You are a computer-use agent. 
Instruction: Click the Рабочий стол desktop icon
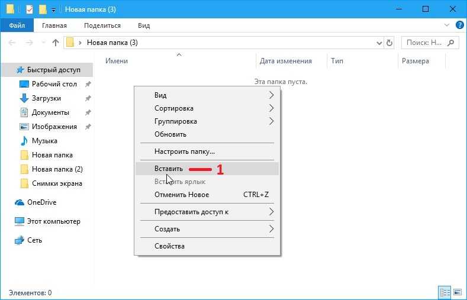(24, 84)
